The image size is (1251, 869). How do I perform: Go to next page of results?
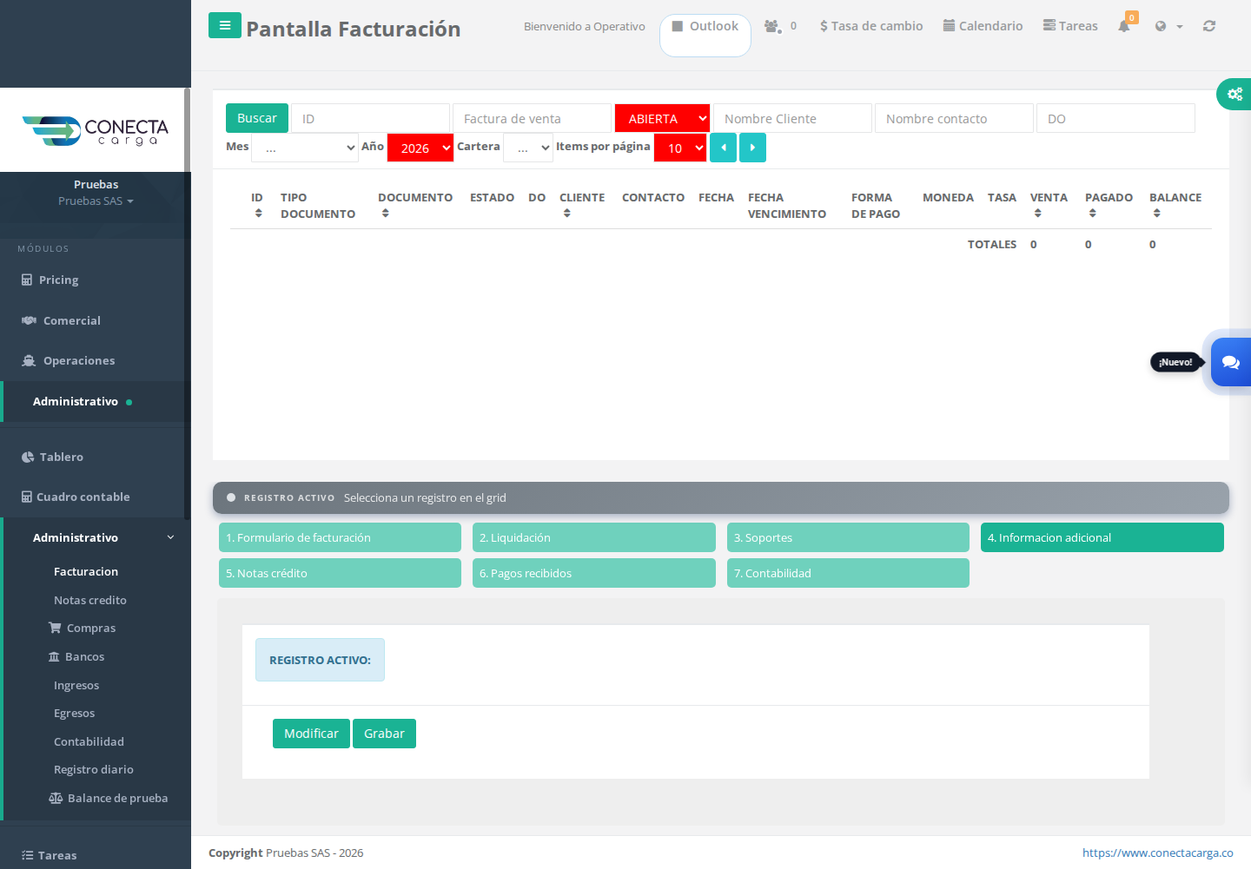[752, 148]
